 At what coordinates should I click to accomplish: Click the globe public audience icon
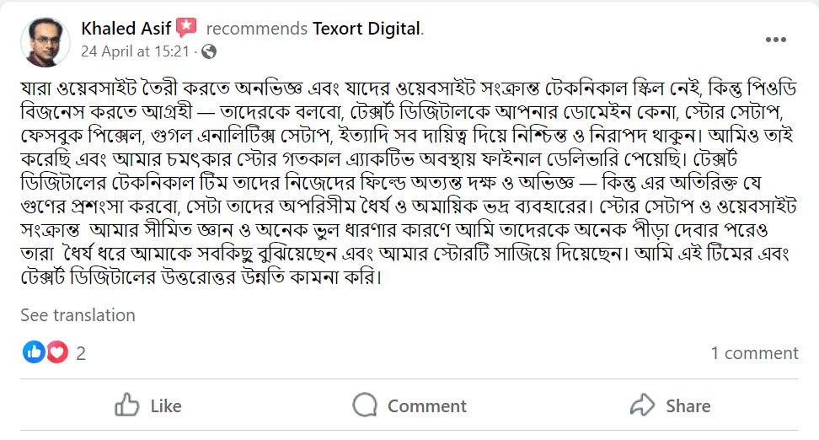[x=209, y=51]
